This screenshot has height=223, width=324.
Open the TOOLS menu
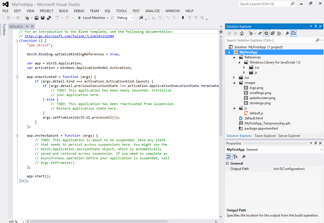(x=122, y=11)
